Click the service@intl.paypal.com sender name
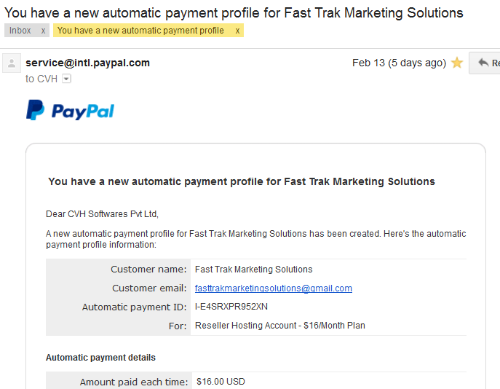The width and height of the screenshot is (500, 389). coord(87,63)
